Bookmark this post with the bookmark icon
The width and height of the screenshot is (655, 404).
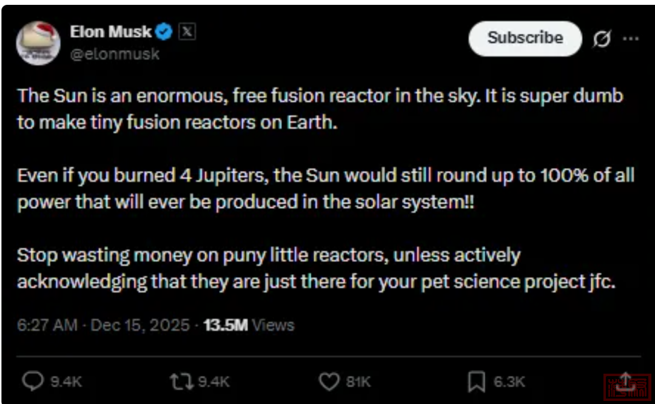point(476,381)
